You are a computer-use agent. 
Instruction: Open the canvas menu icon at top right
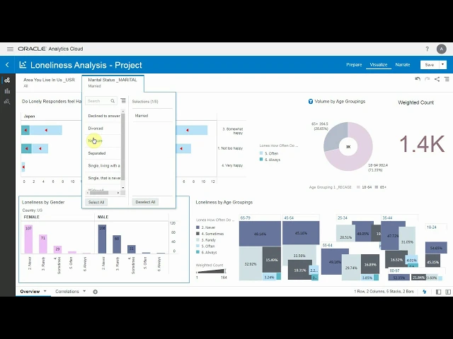click(447, 79)
